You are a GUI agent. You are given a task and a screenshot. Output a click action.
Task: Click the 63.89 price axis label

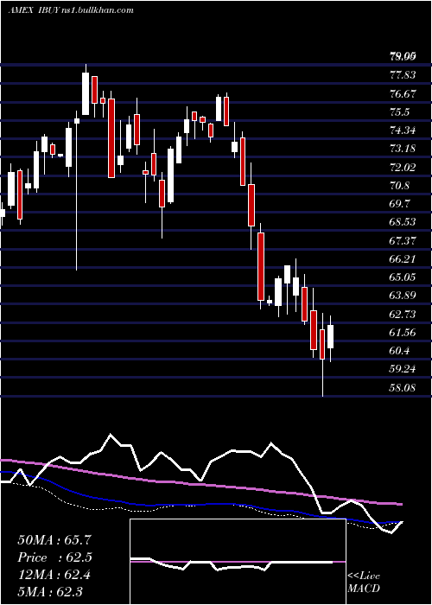pos(403,296)
